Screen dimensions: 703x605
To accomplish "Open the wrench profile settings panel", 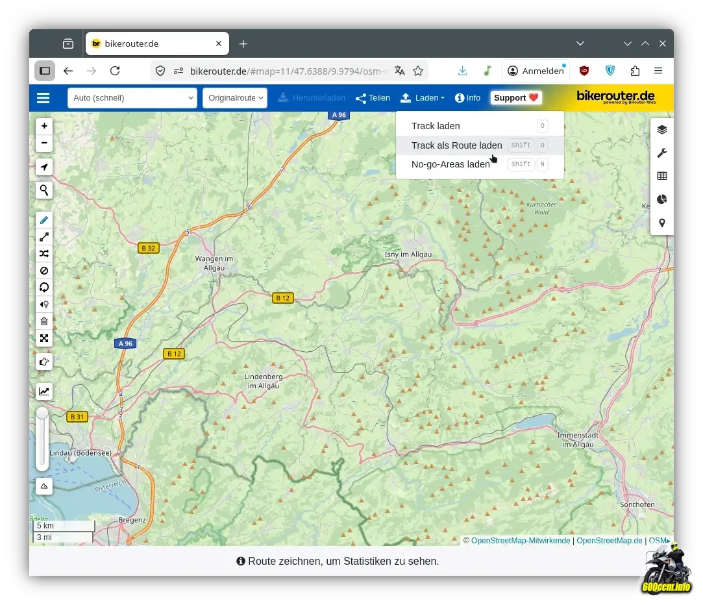I will click(x=661, y=153).
